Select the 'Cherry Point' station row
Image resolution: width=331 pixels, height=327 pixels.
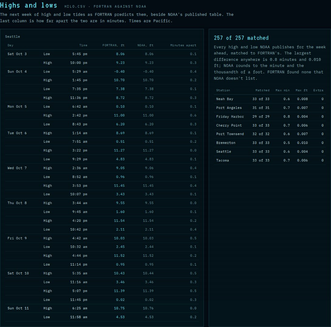[x=270, y=125]
